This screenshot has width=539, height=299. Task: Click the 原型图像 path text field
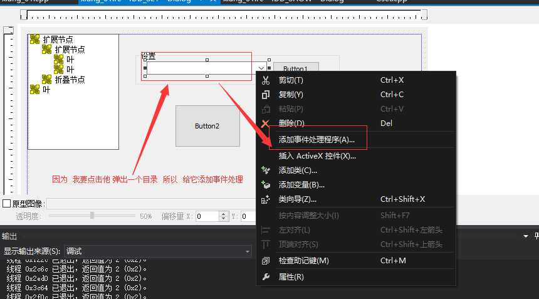[x=151, y=204]
